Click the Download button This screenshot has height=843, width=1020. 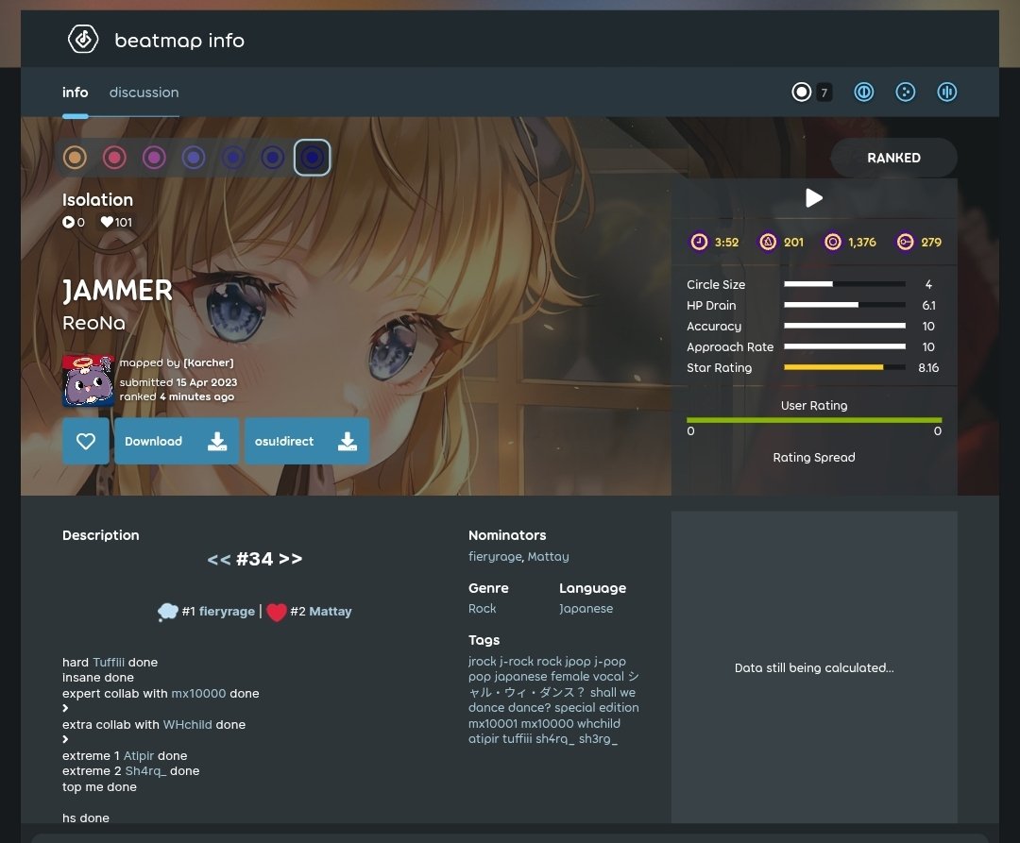click(177, 441)
